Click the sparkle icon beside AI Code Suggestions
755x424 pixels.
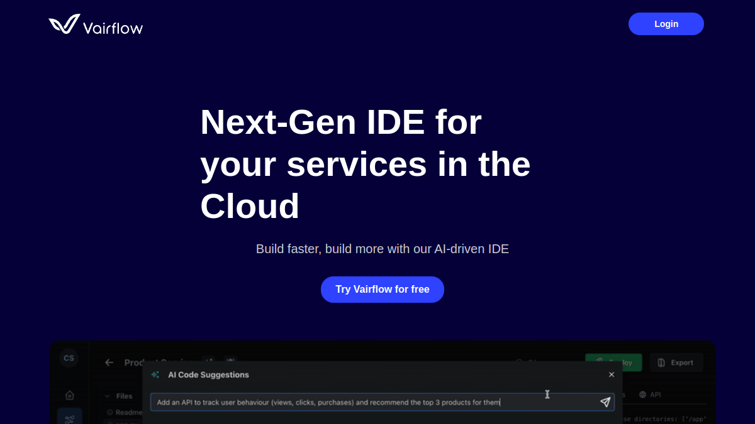click(x=155, y=375)
